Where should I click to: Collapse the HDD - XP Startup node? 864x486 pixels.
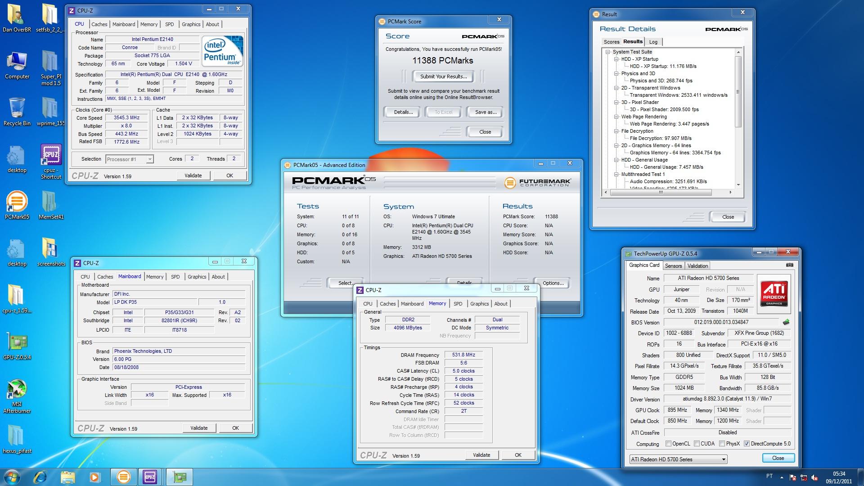tap(616, 59)
